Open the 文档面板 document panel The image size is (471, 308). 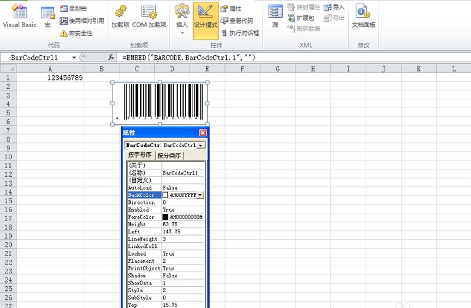(x=363, y=16)
